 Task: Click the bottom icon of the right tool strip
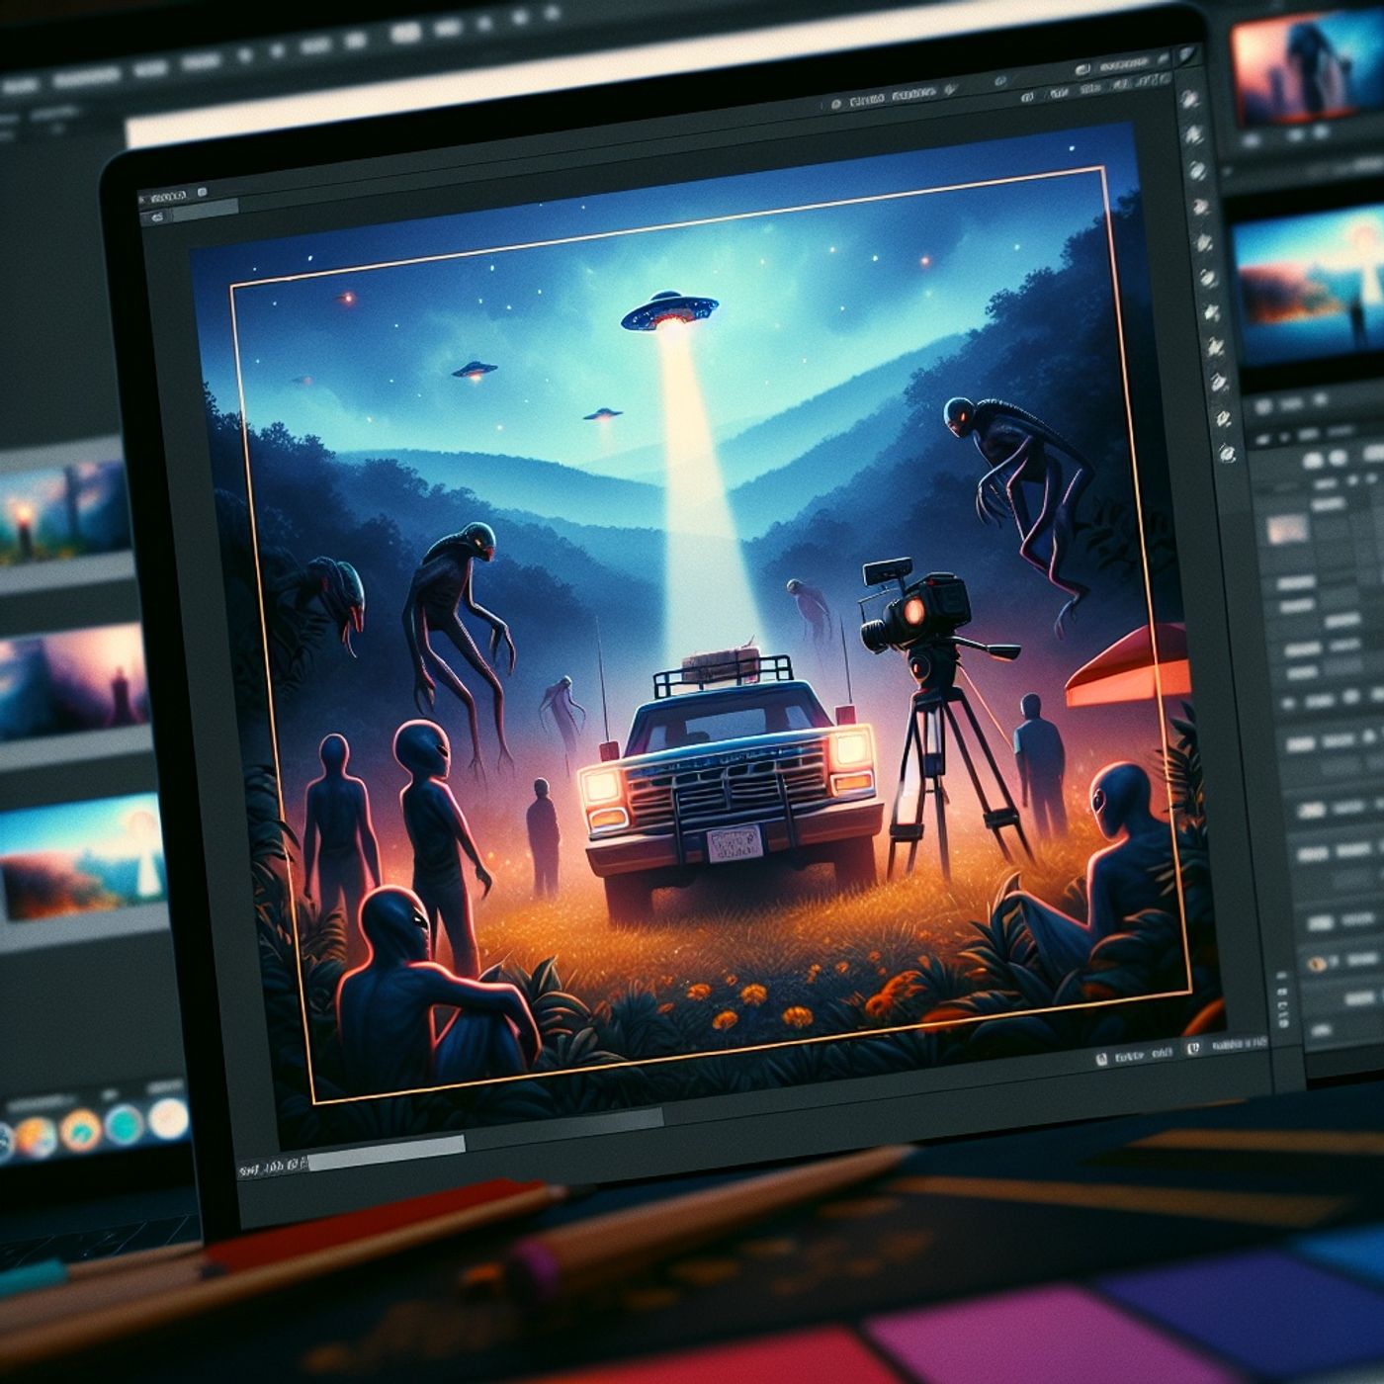click(1226, 454)
